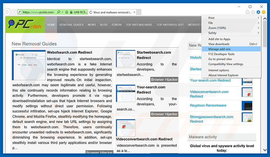Click sidebar Videoconvertsearch.com thumbnail
The width and height of the screenshot is (270, 157).
click(x=247, y=92)
